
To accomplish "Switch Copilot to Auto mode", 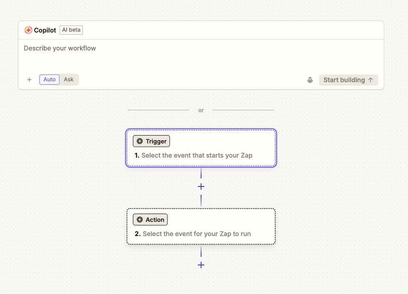I will click(x=50, y=80).
